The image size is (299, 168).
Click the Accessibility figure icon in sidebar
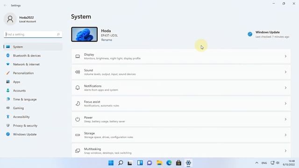[x=8, y=117]
